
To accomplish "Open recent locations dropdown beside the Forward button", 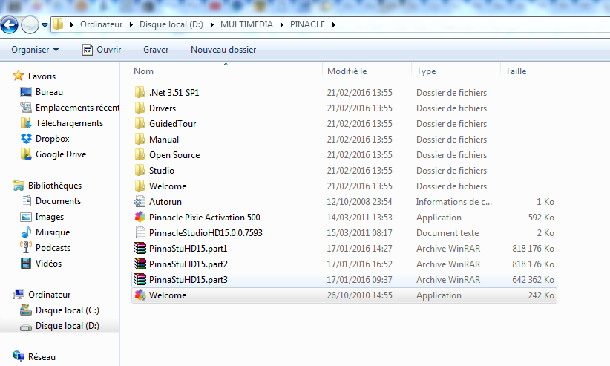I will [45, 25].
